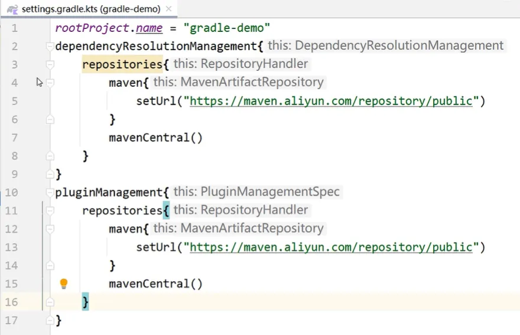Image resolution: width=520 pixels, height=335 pixels.
Task: Click line number 17 in gutter
Action: pyautogui.click(x=11, y=320)
